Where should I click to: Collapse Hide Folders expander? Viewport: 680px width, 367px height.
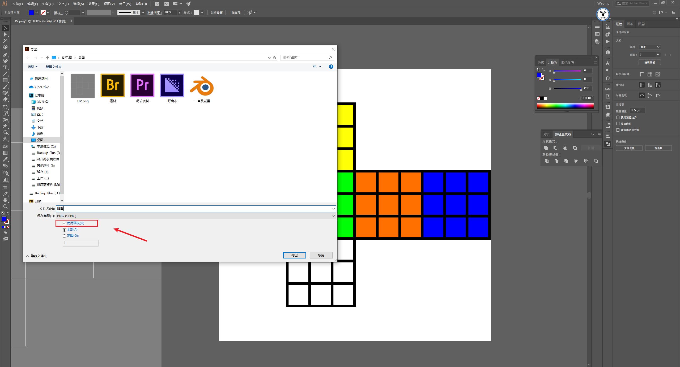pyautogui.click(x=36, y=256)
